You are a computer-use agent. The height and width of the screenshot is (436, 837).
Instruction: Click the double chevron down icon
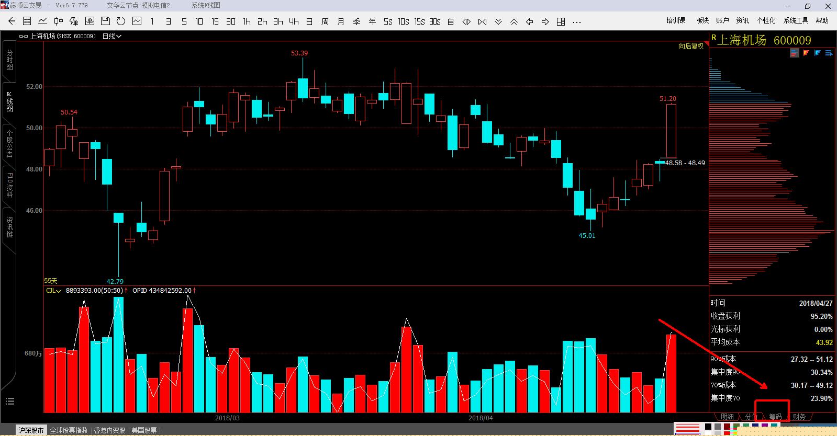point(498,21)
